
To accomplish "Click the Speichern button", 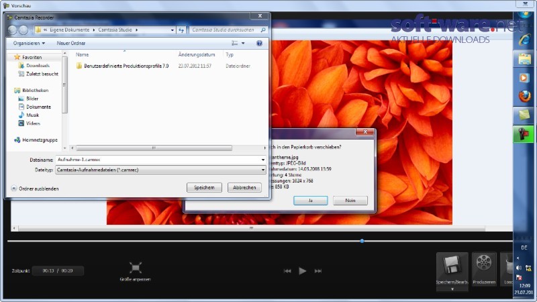I will tap(204, 187).
